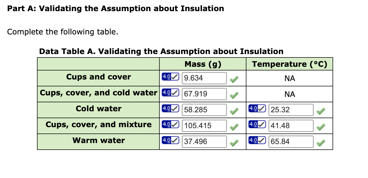
Task: Click the checkmark beside warm water temperature 65.84
Action: [x=321, y=143]
